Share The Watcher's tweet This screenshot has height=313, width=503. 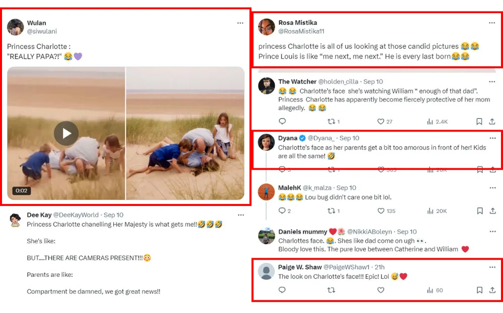(492, 122)
